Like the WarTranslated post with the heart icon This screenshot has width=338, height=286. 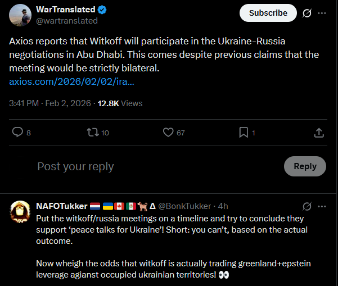(168, 133)
